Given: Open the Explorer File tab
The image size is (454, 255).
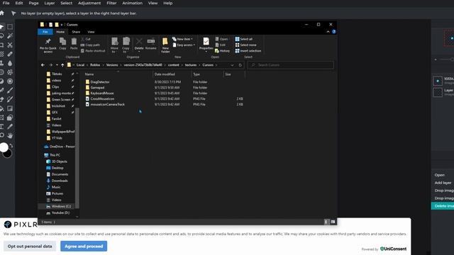Looking at the screenshot, I should [x=45, y=32].
